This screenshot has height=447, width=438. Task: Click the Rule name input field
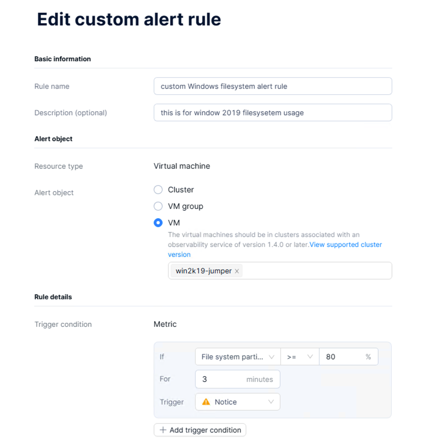[x=273, y=86]
